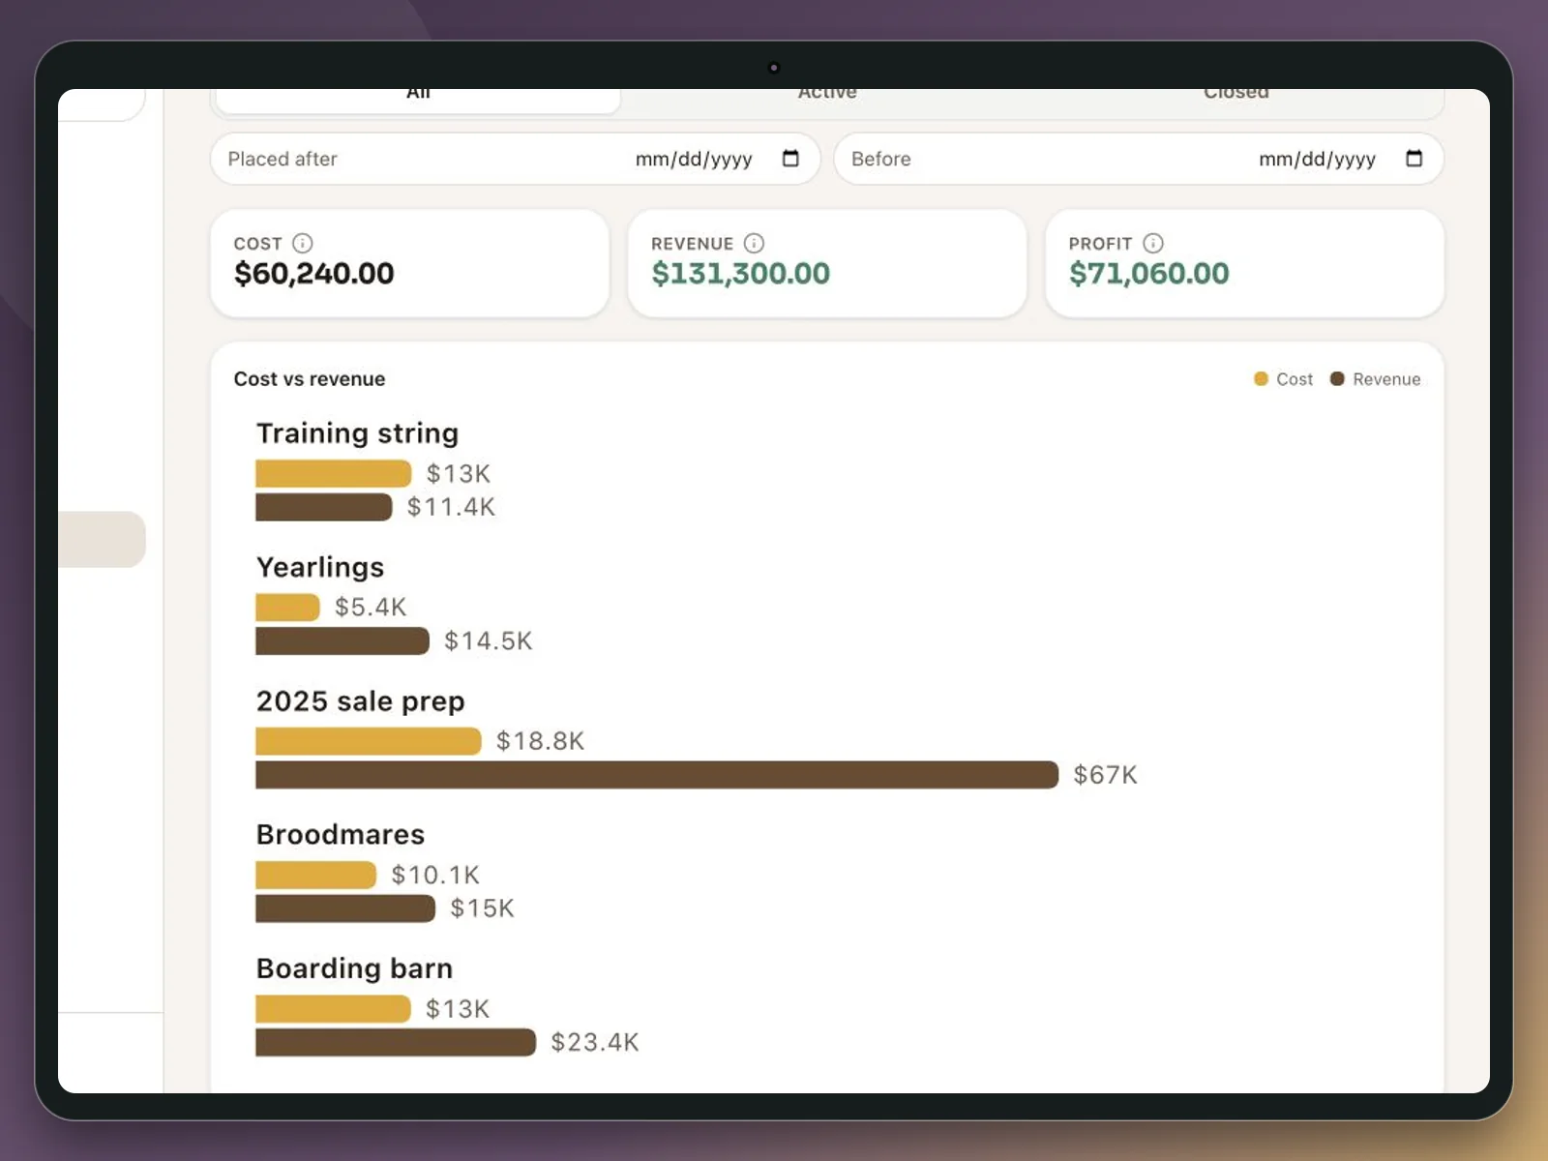
Task: Show the Cost info tooltip icon
Action: click(303, 243)
